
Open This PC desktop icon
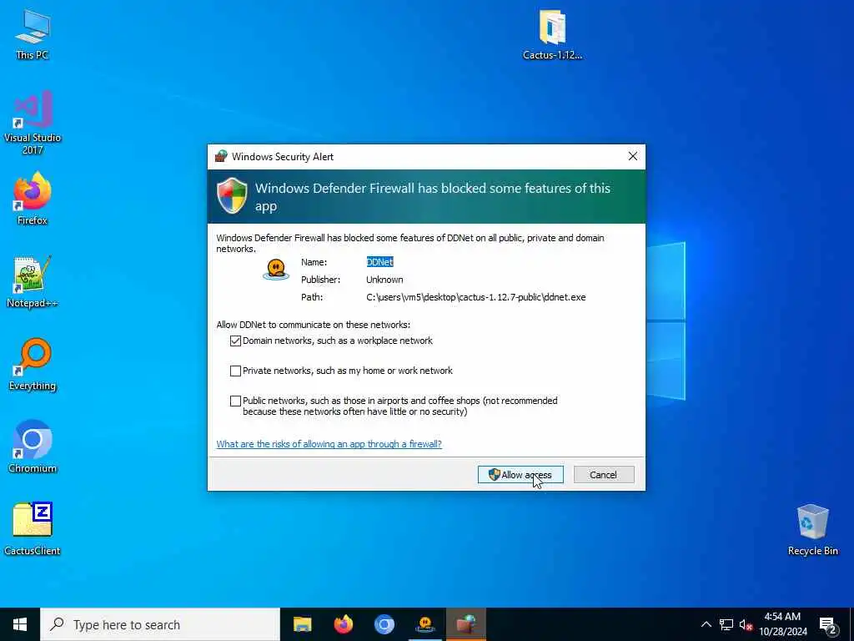33,35
